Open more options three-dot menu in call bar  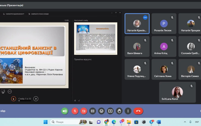(128, 111)
